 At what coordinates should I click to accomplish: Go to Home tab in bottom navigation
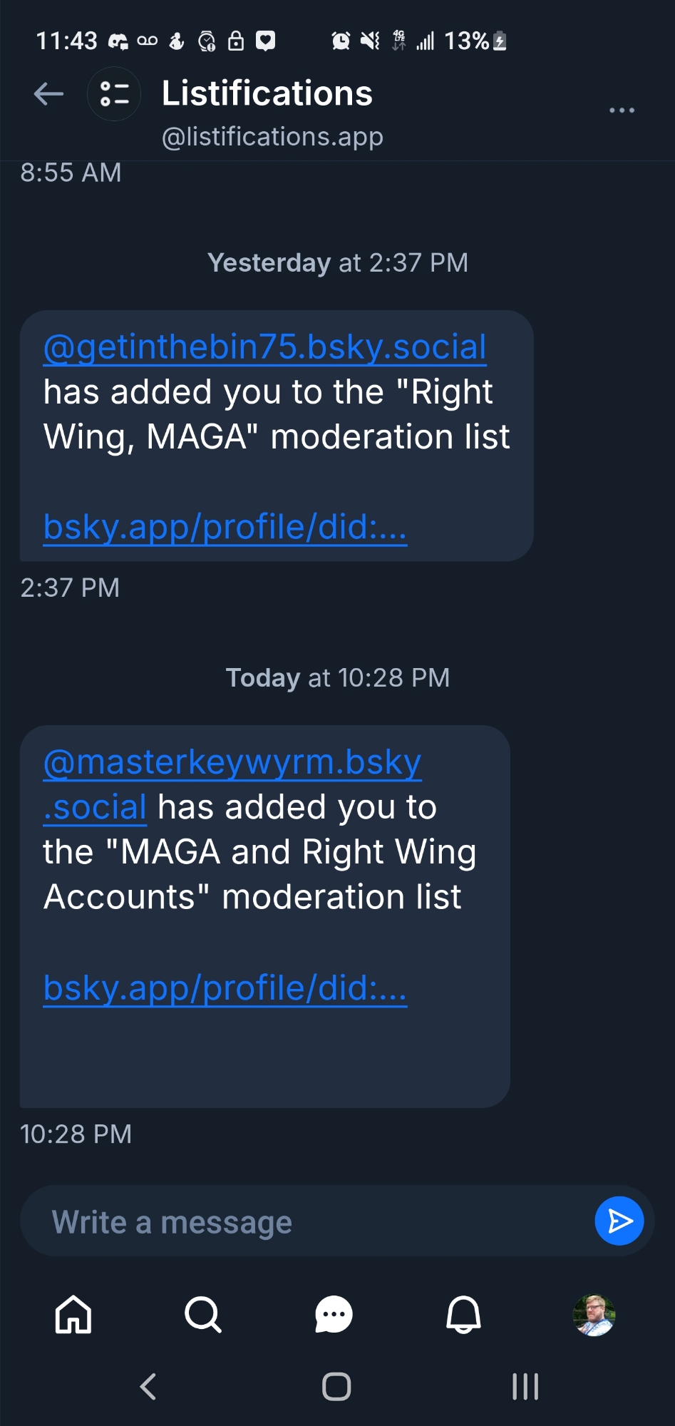(74, 1314)
